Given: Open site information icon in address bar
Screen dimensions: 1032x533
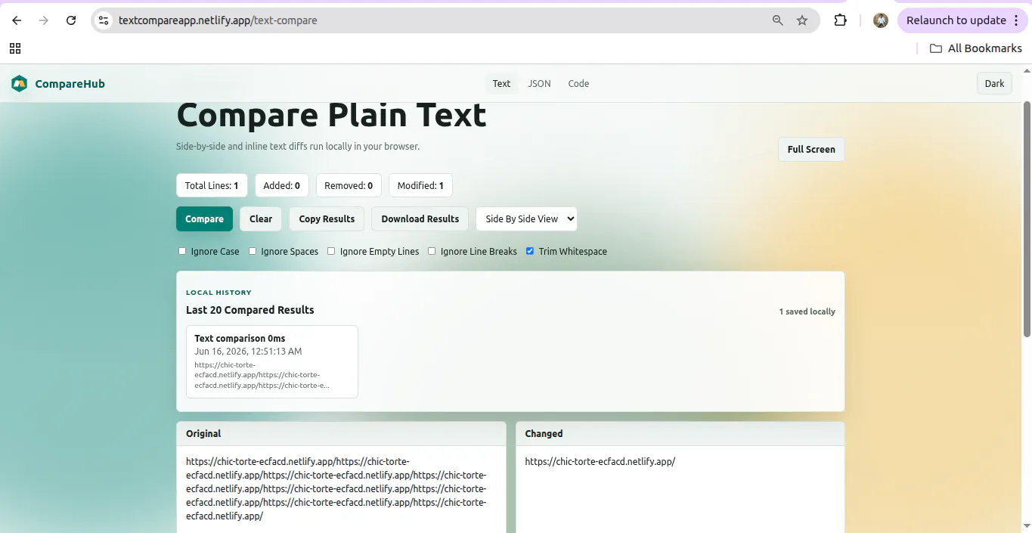Looking at the screenshot, I should [104, 20].
